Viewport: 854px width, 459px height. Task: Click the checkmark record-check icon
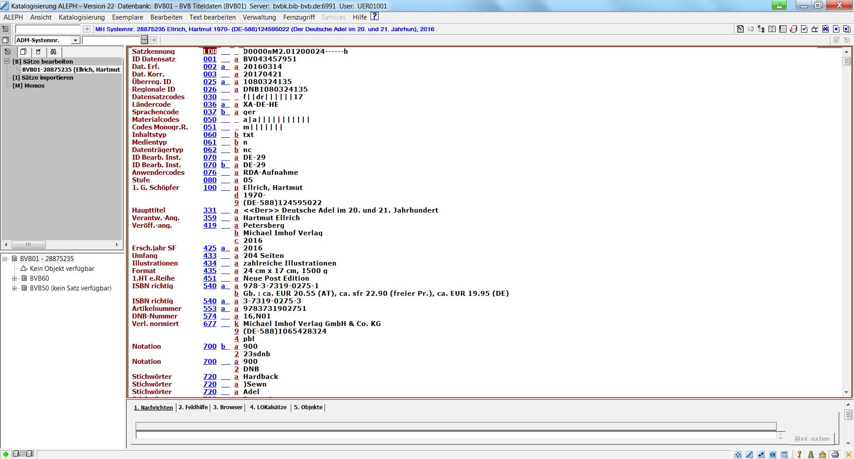coord(804,29)
